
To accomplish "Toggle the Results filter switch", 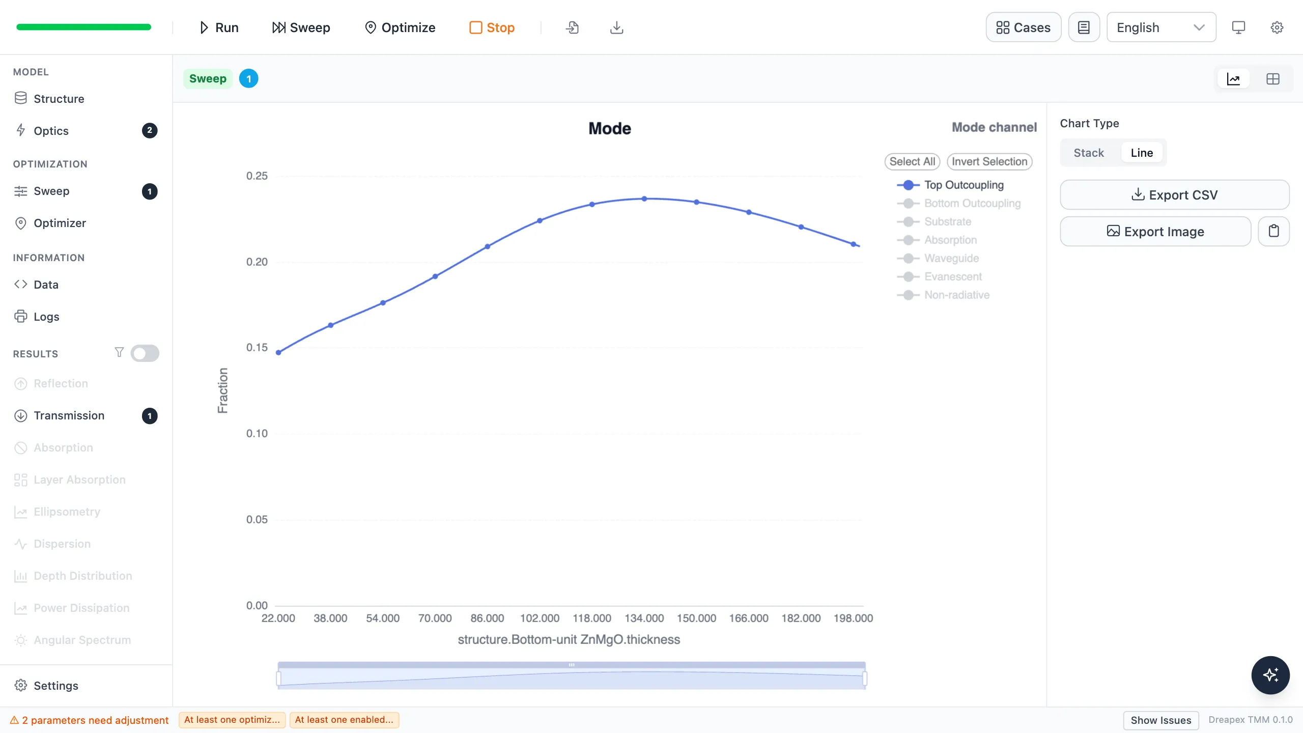I will (x=145, y=353).
